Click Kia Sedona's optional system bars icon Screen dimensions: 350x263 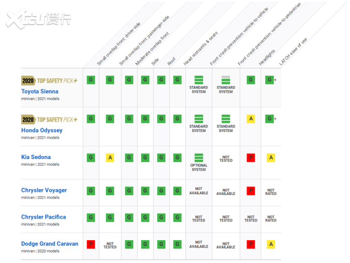(199, 158)
